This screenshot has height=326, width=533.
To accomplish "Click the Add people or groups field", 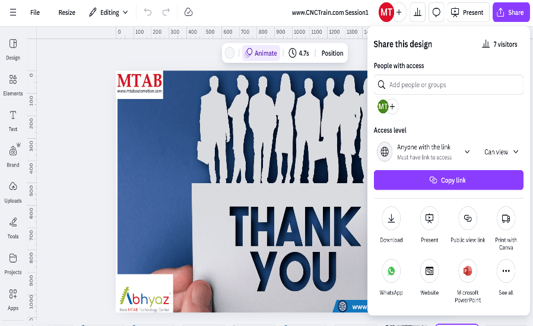I will coord(448,85).
